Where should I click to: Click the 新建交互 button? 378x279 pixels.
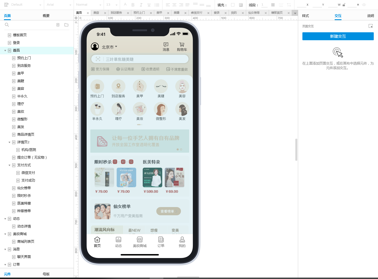[338, 36]
